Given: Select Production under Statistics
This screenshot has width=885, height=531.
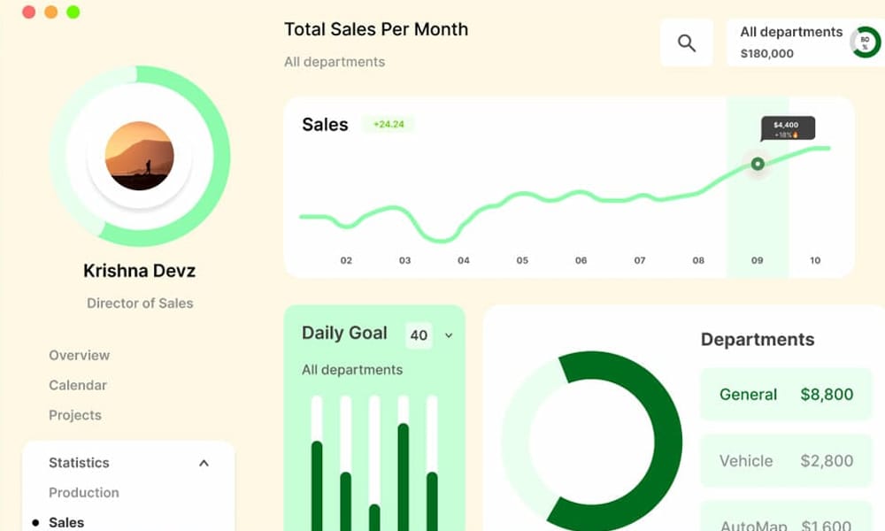Looking at the screenshot, I should 83,493.
